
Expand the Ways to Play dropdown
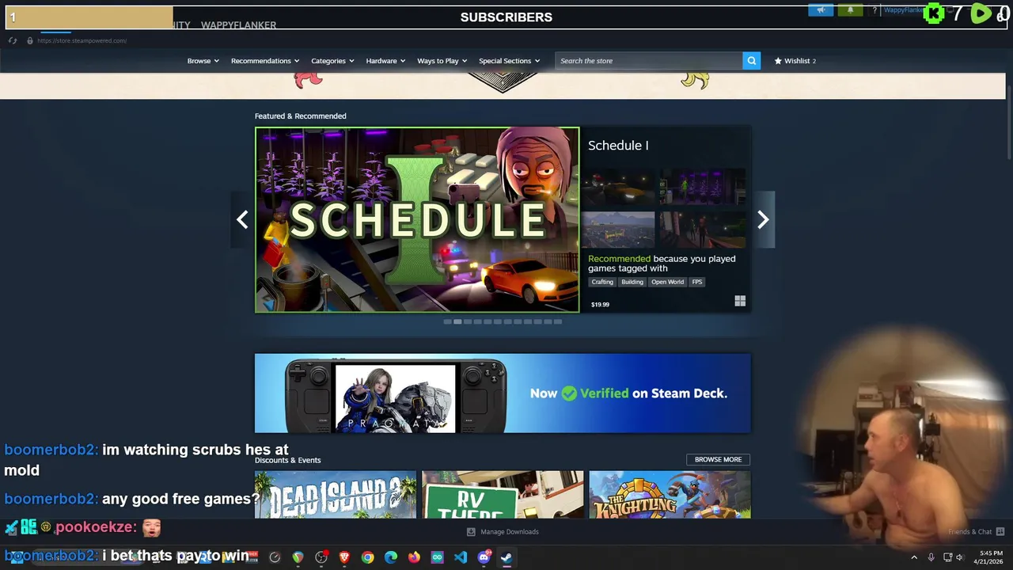point(442,60)
